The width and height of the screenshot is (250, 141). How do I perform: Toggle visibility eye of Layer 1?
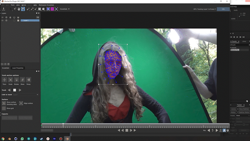click(2, 20)
